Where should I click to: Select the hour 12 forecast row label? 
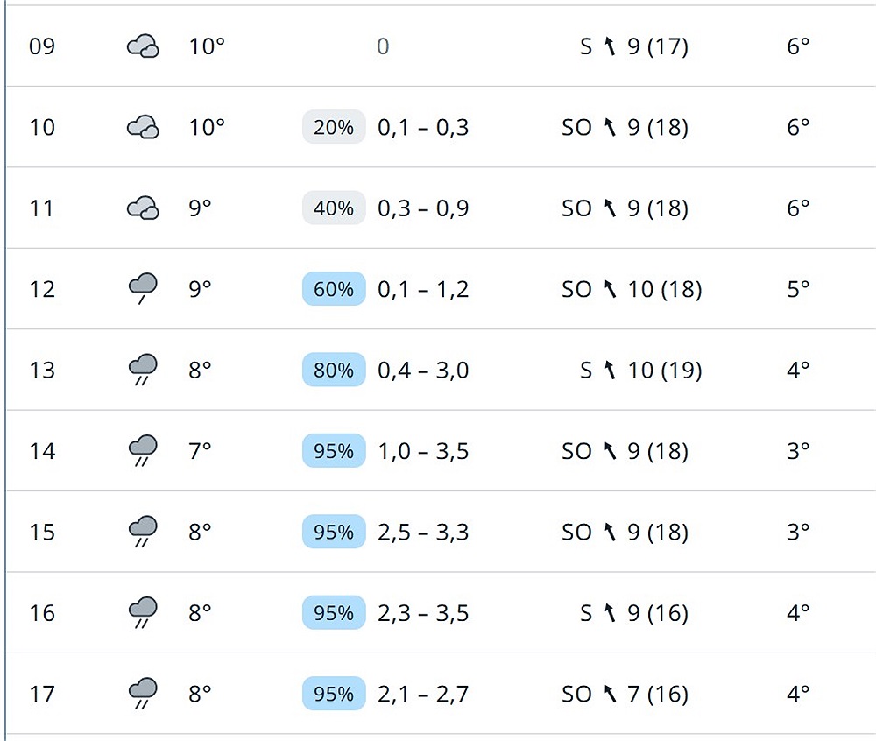point(42,289)
